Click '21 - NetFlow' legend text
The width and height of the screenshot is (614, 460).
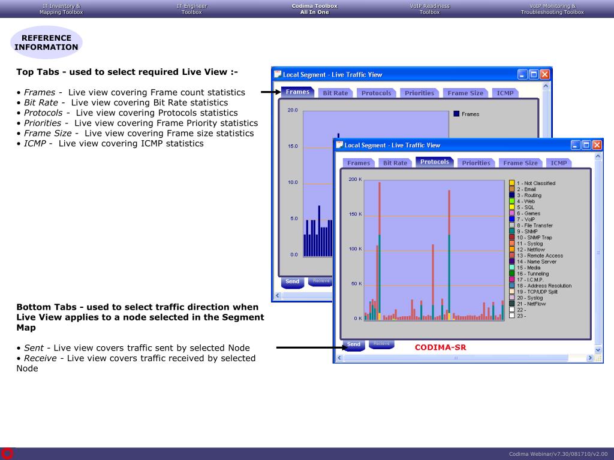point(531,304)
